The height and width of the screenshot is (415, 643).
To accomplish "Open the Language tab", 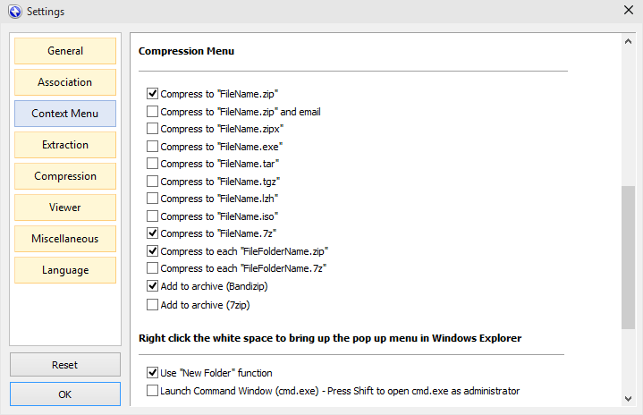I will click(65, 270).
